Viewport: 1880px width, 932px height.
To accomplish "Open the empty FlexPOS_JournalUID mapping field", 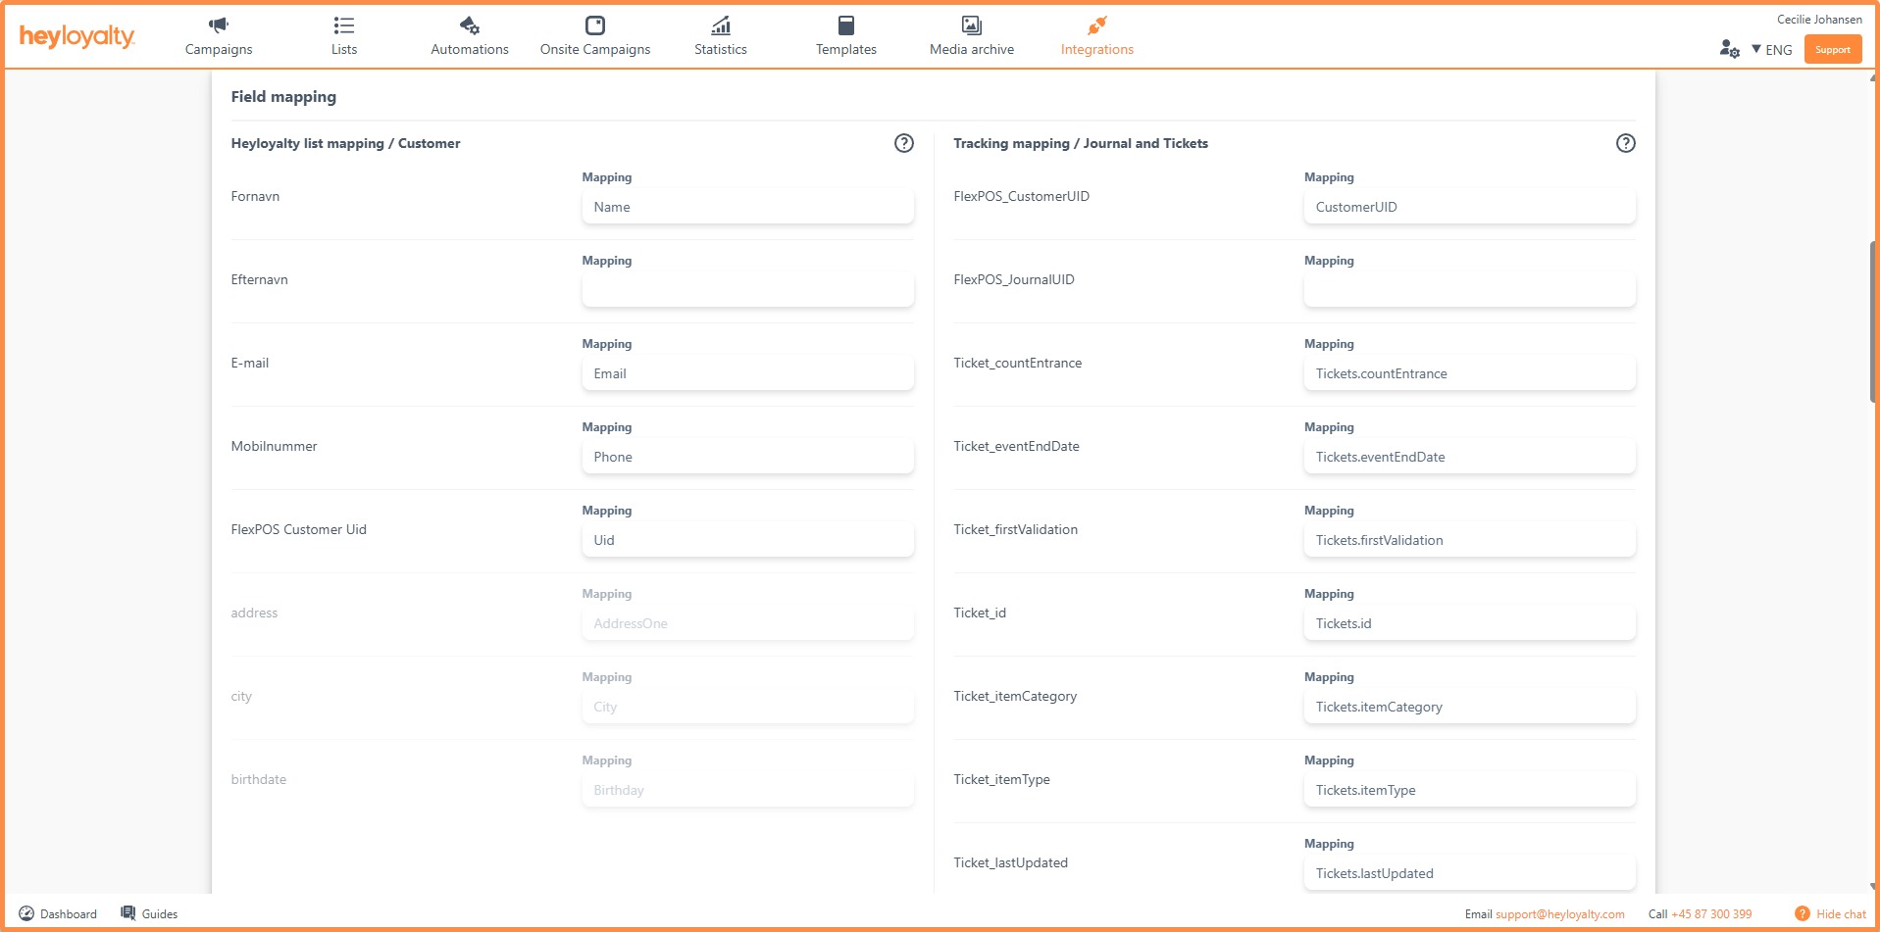I will 1469,290.
